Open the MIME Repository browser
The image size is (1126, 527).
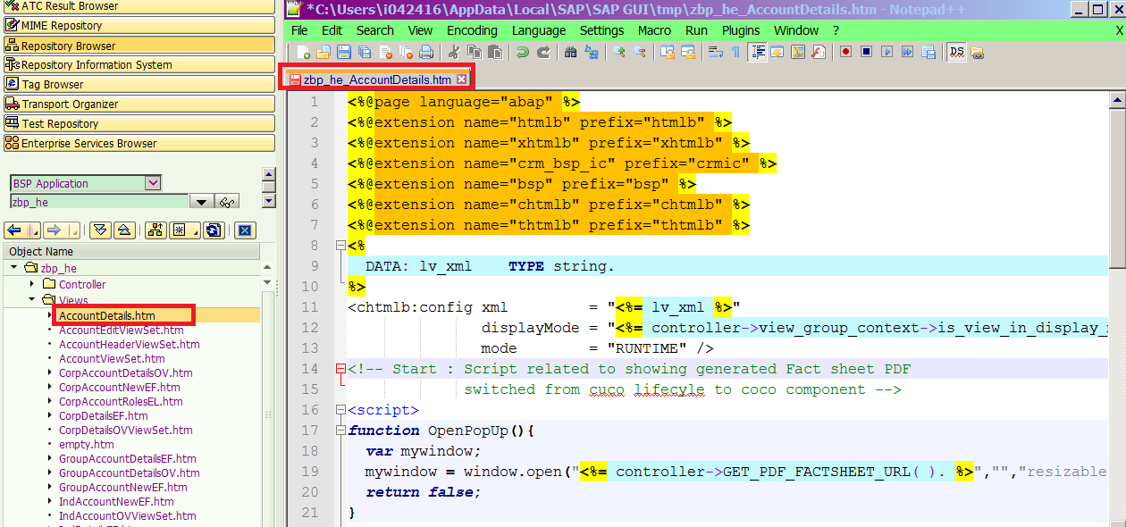coord(139,26)
